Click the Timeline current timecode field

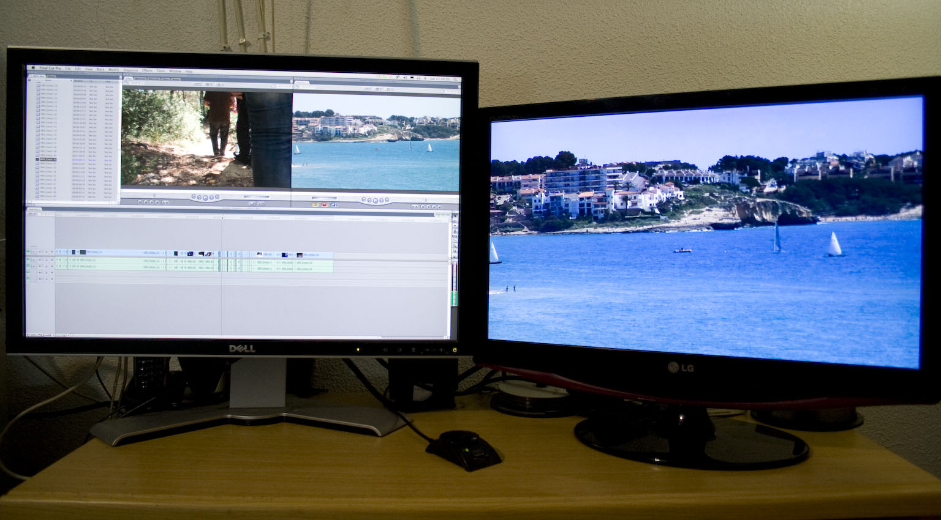pos(47,214)
